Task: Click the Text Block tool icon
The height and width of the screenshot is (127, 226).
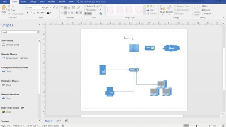Action: click(x=100, y=13)
